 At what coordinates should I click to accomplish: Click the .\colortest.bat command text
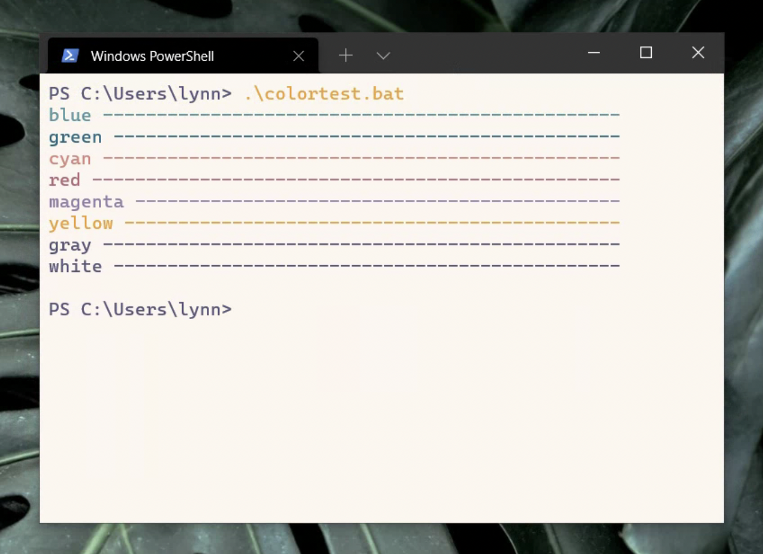(x=324, y=93)
